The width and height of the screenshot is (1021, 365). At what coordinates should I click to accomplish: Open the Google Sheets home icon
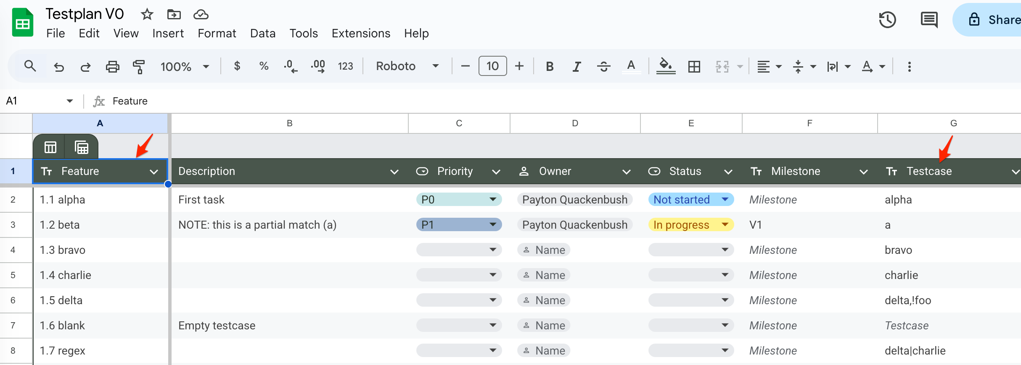point(23,23)
